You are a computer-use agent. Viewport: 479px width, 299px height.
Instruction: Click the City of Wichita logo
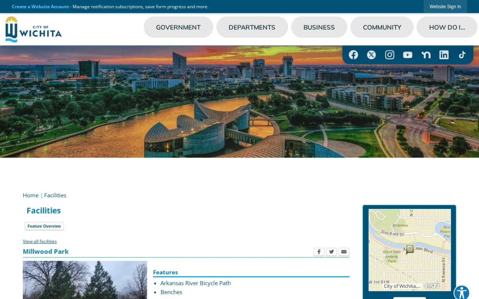[34, 30]
